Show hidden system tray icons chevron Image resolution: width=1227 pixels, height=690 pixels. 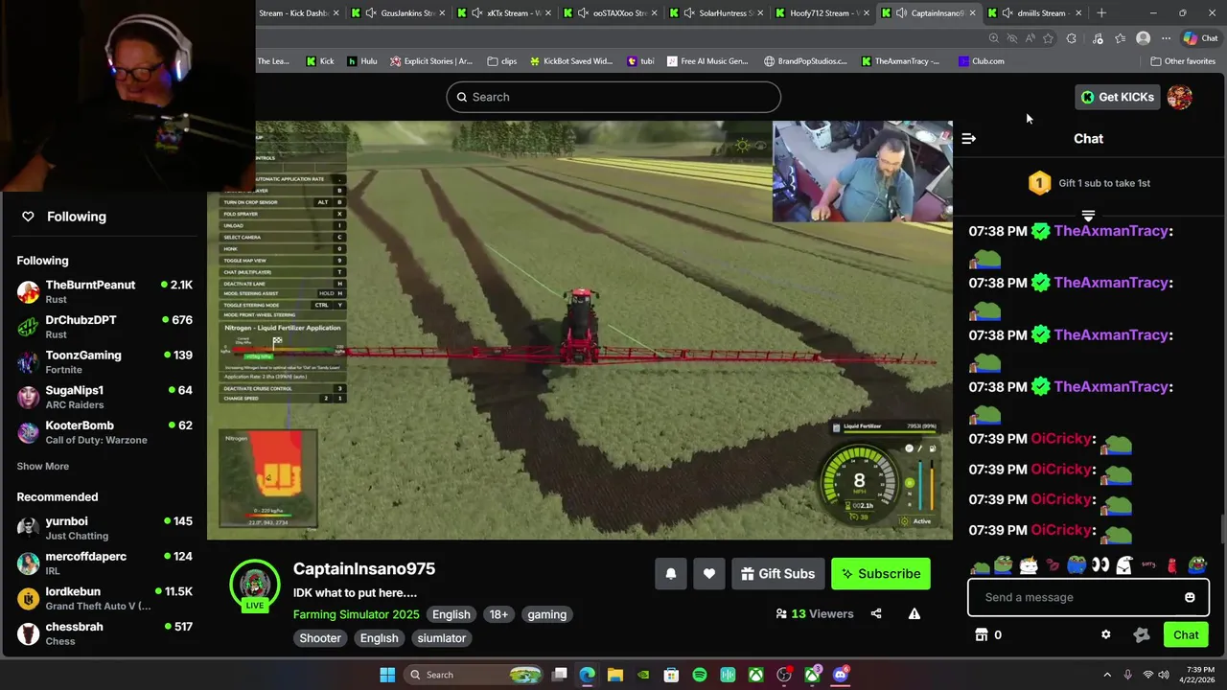1107,675
